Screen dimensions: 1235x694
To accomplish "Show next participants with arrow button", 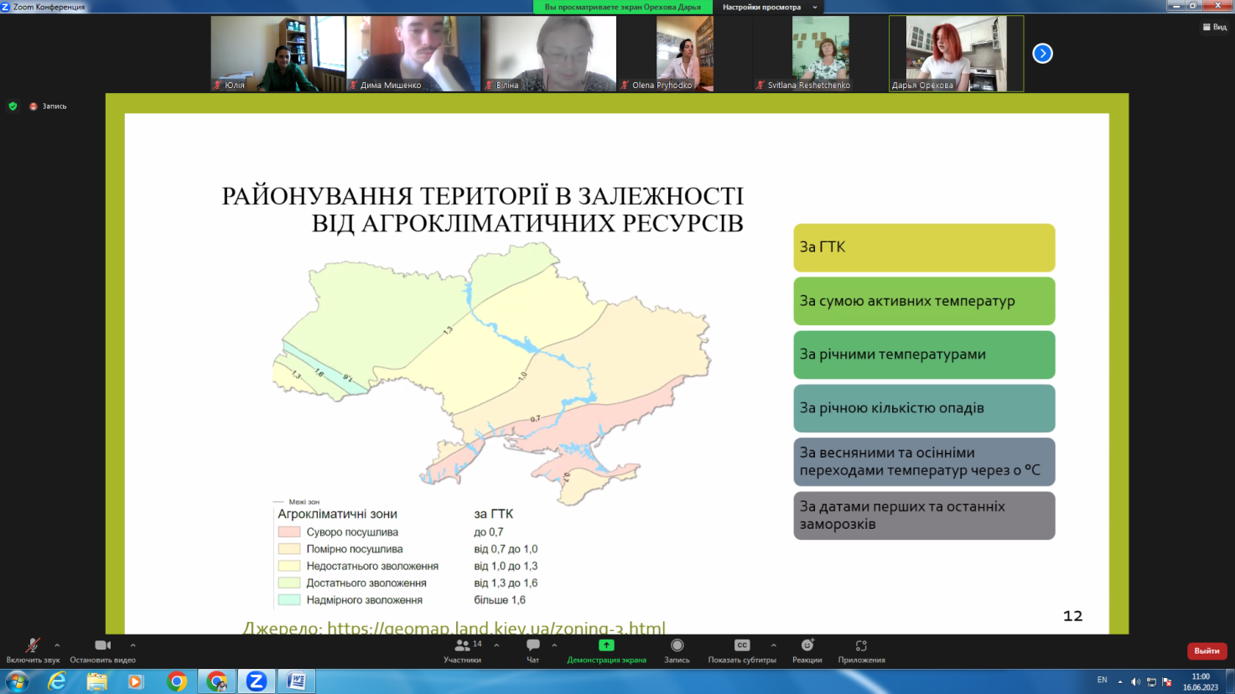I will 1042,54.
